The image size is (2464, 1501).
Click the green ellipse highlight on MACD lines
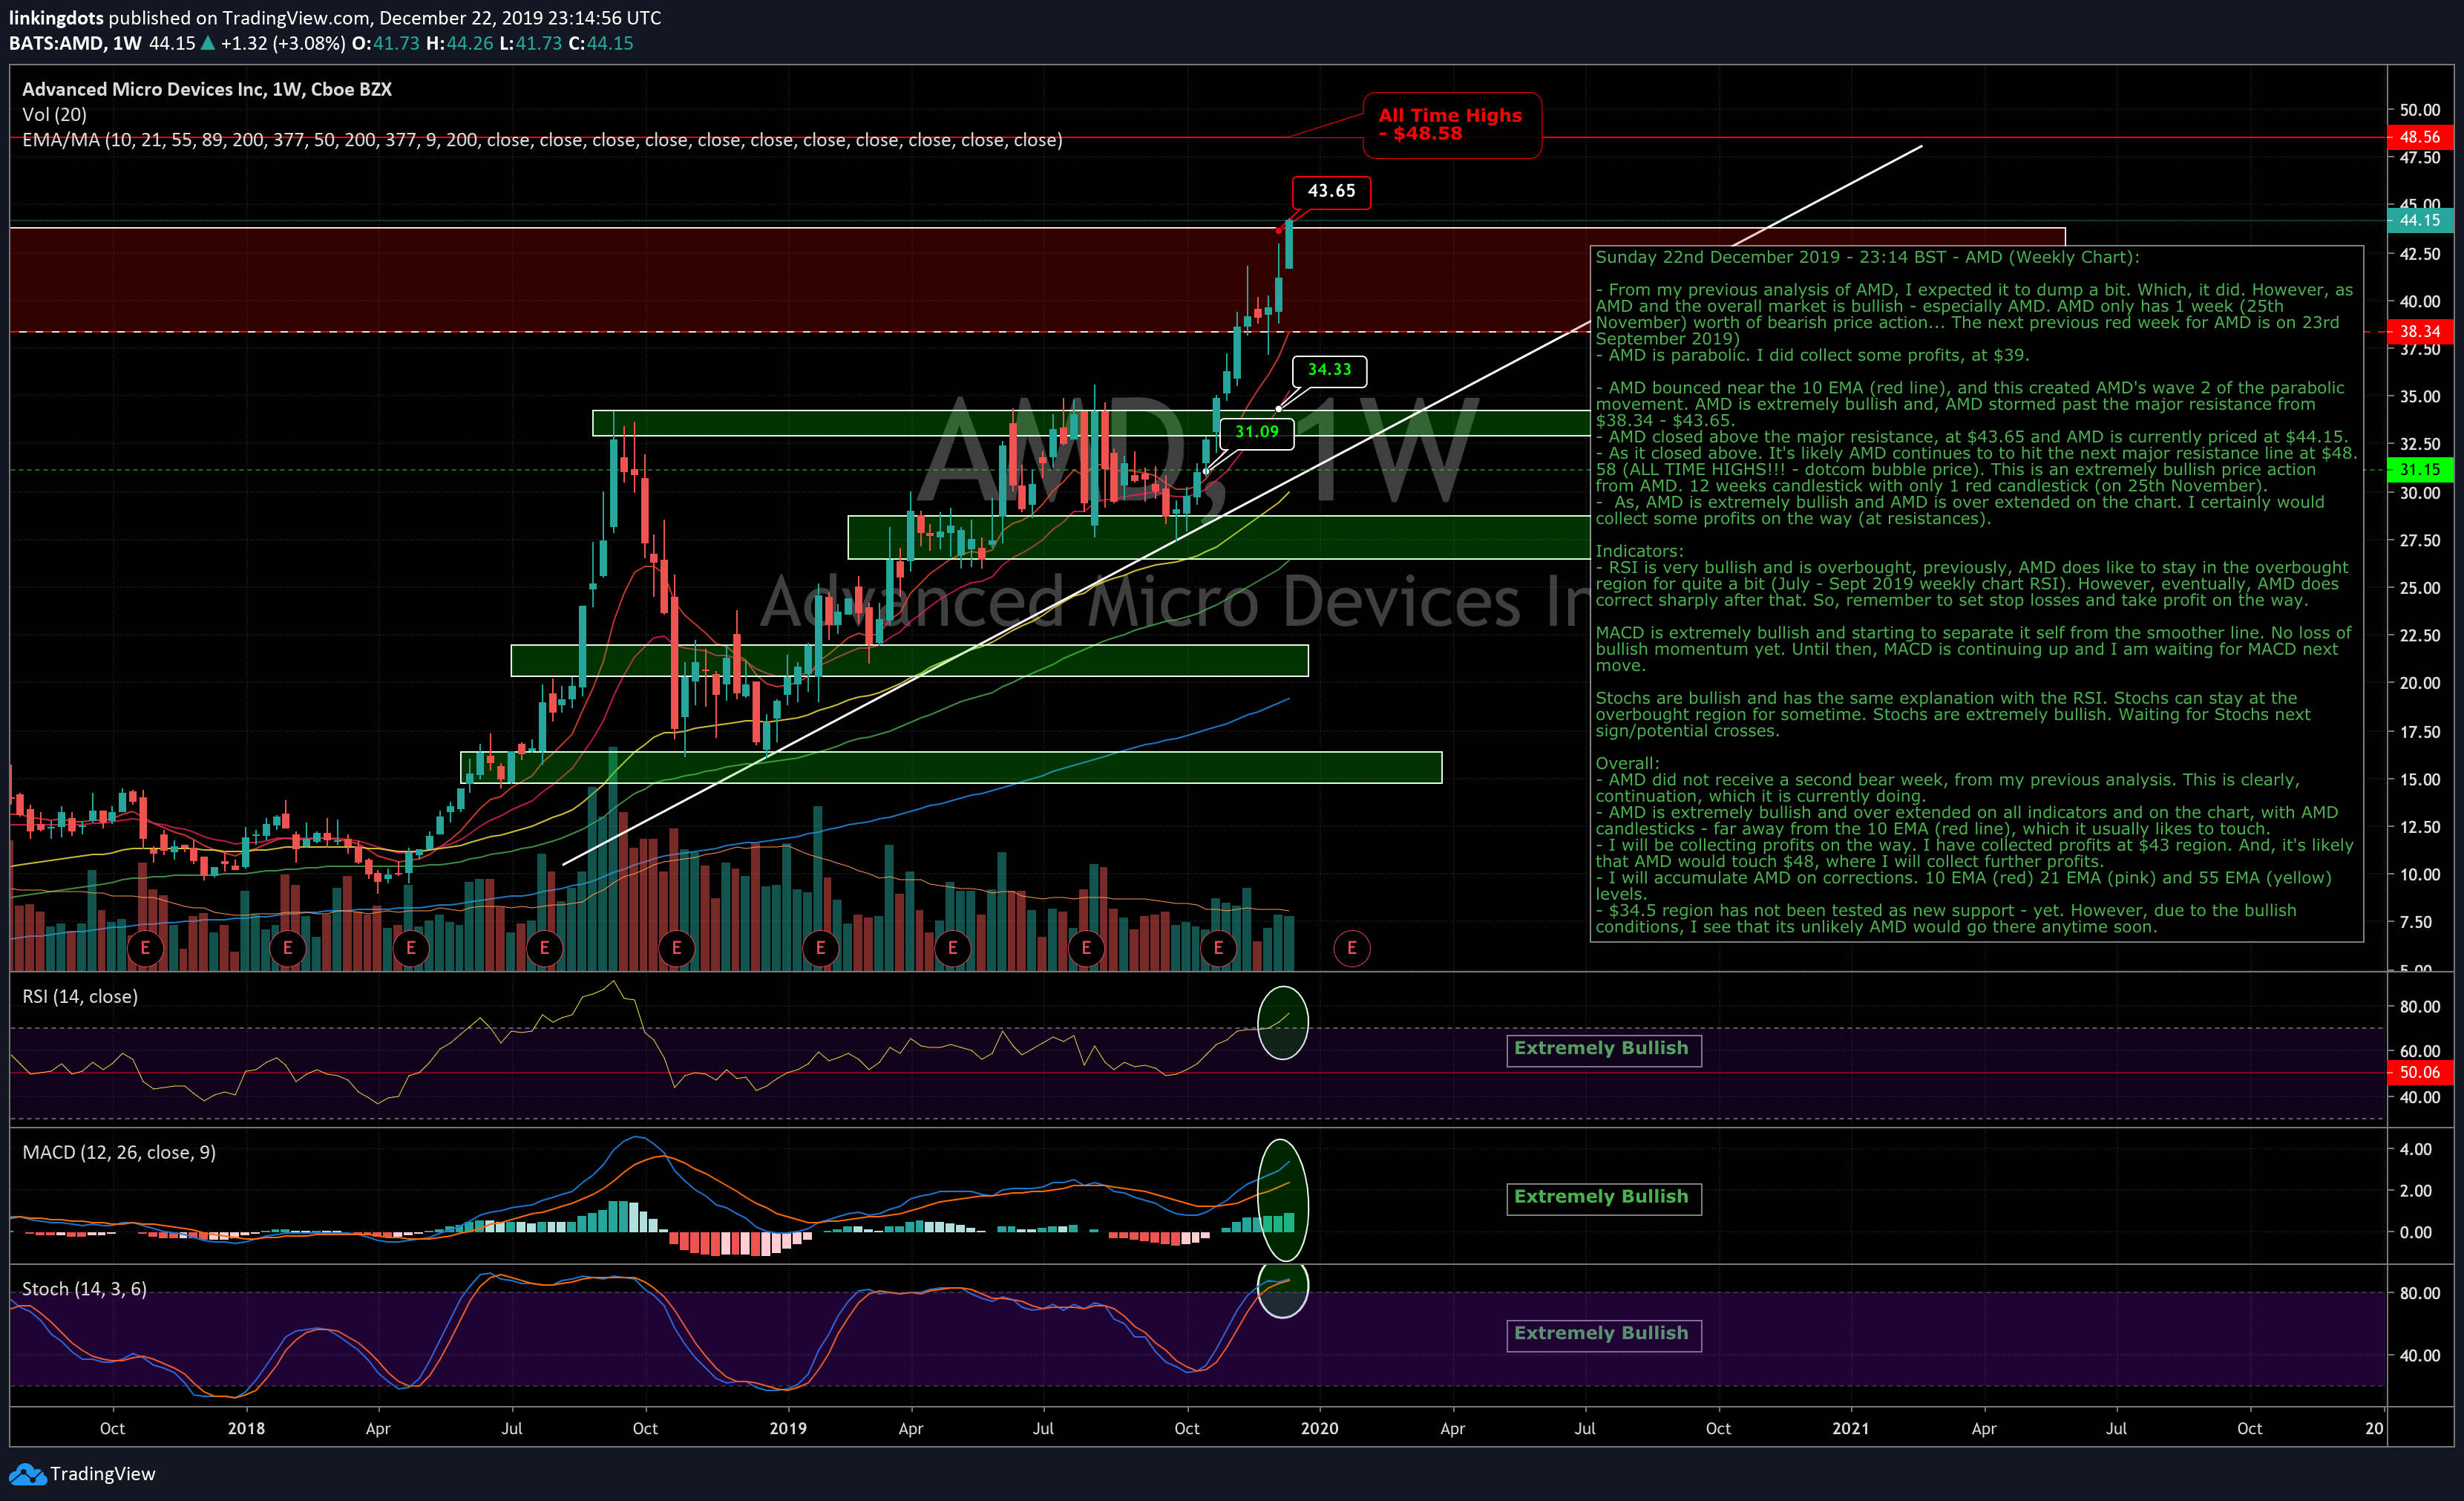click(x=1282, y=1200)
